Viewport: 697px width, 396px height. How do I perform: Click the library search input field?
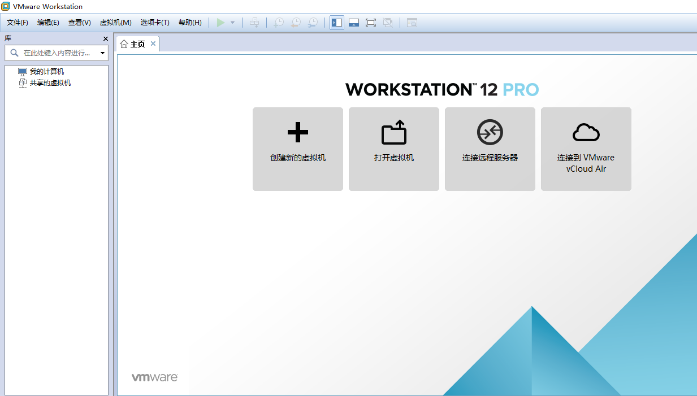57,53
